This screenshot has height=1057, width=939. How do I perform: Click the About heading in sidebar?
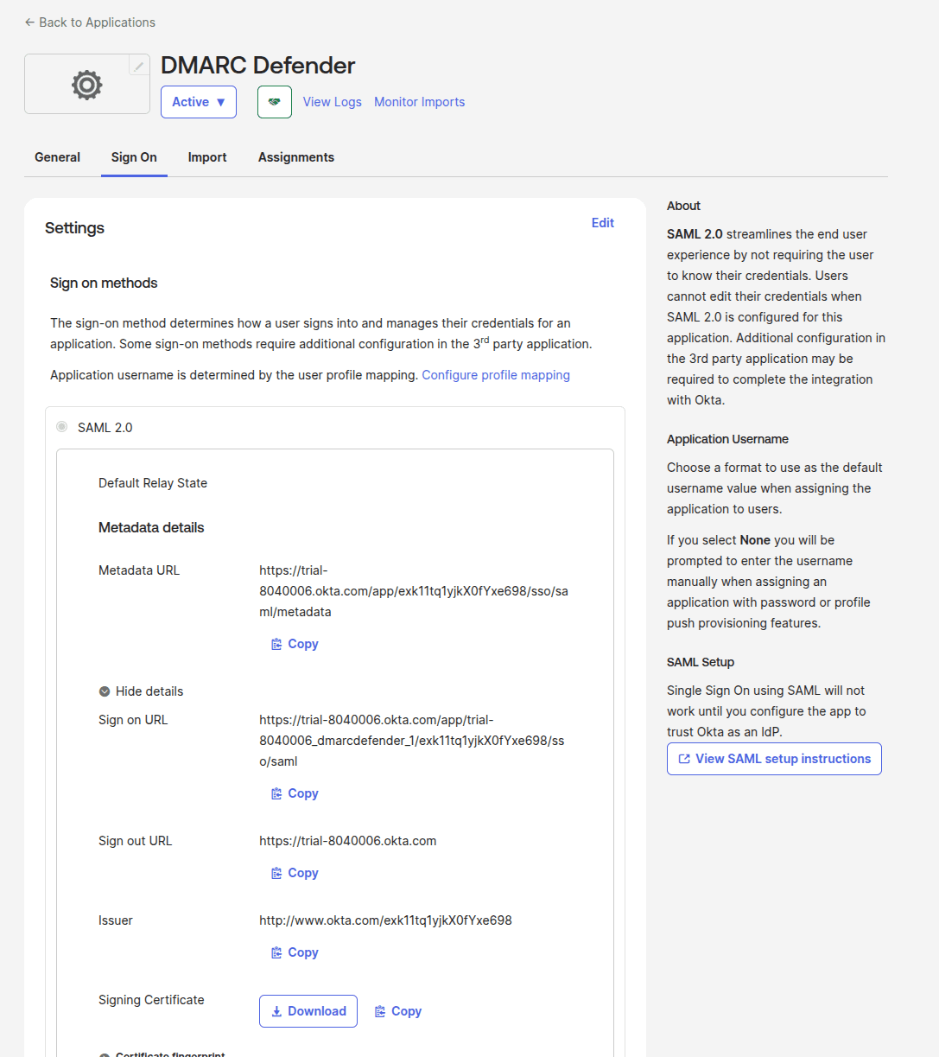[x=683, y=206]
